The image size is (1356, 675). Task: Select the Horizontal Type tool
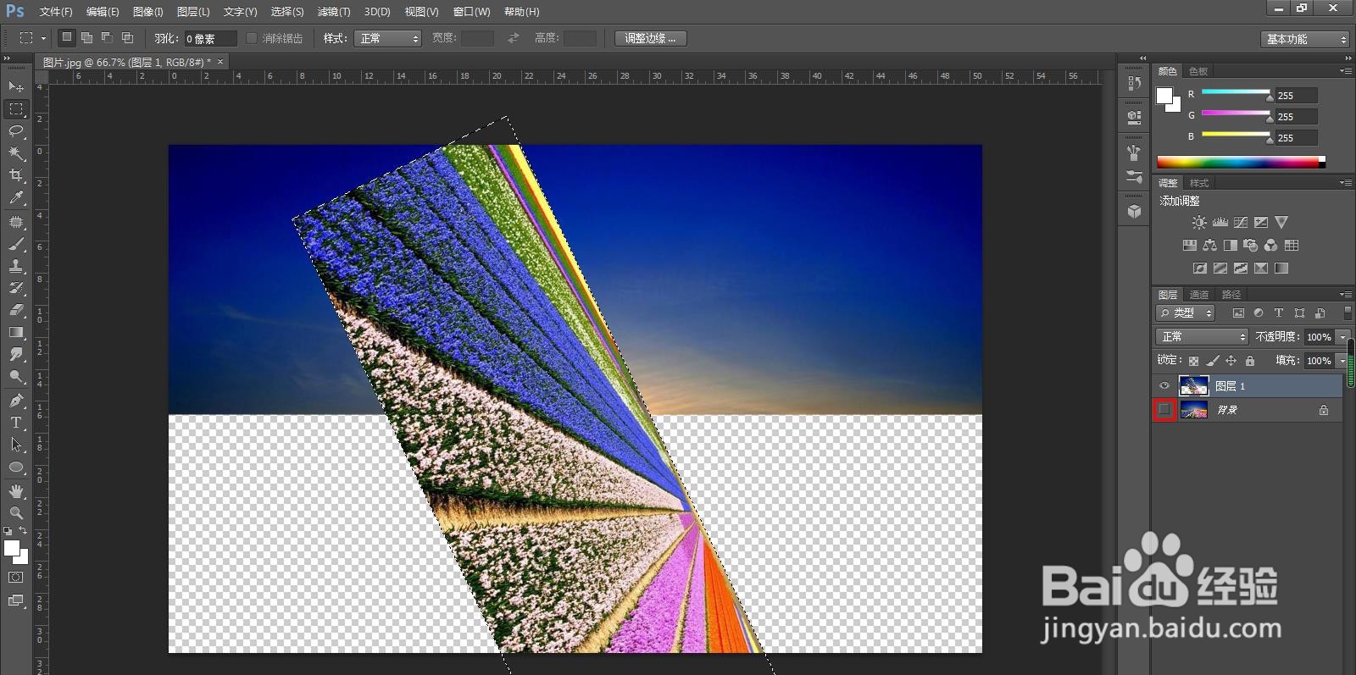click(16, 423)
